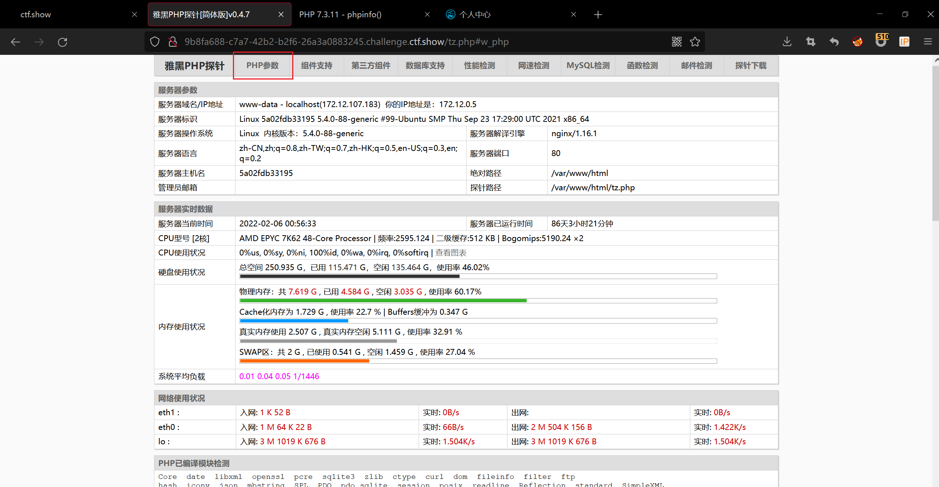Open the browser hamburger menu

[928, 42]
